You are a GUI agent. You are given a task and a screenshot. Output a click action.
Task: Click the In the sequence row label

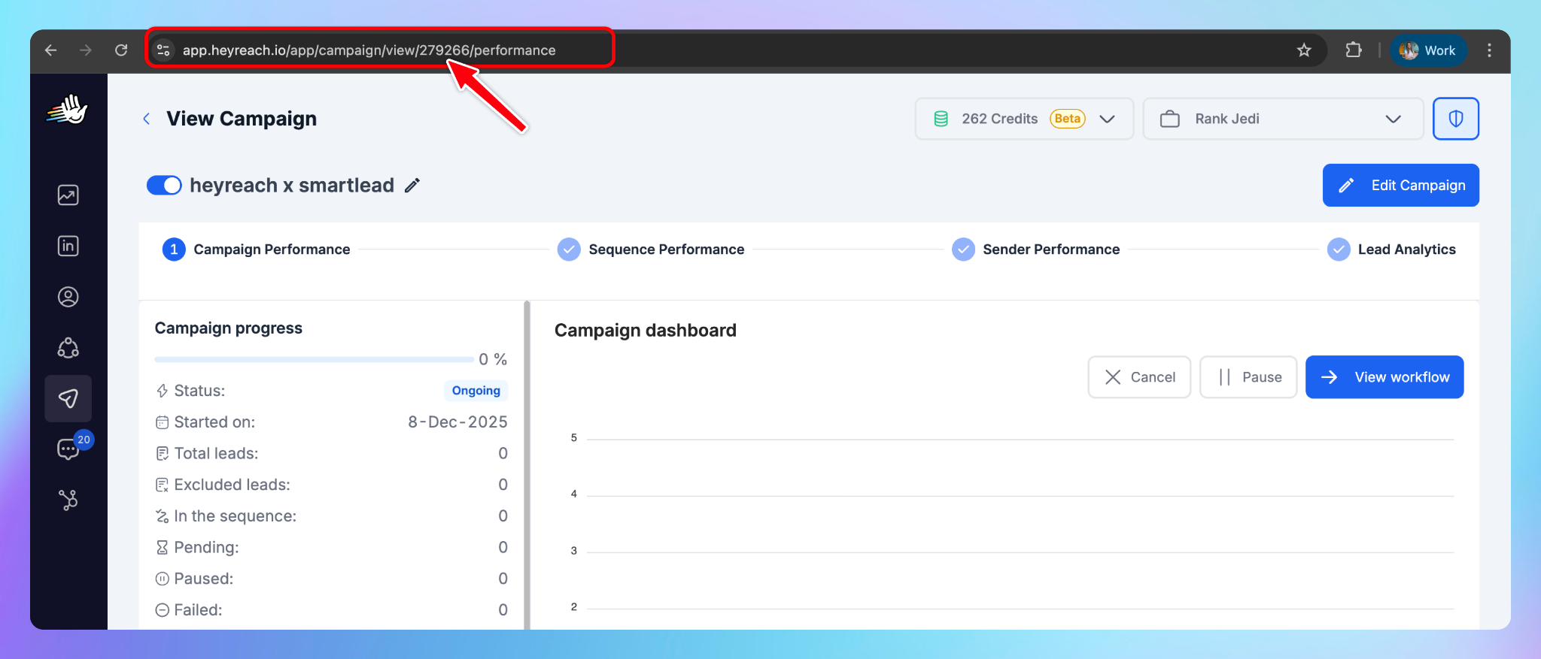[x=236, y=516]
